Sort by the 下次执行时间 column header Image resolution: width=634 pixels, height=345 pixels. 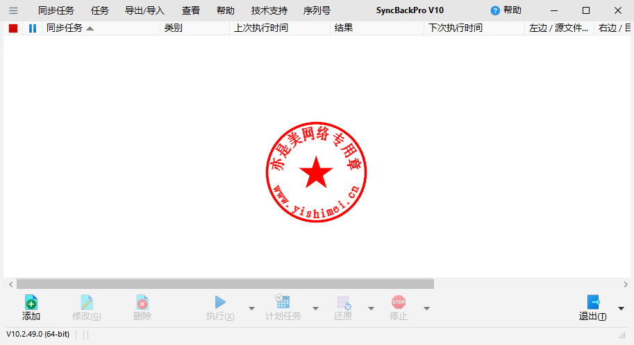[x=474, y=28]
